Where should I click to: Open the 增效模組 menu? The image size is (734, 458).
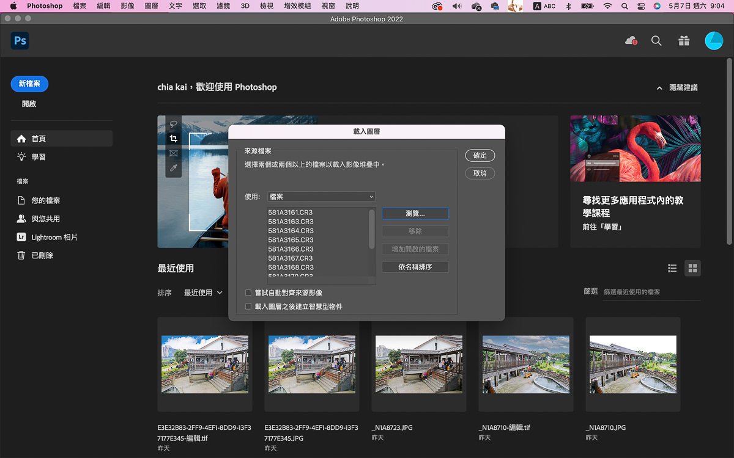pos(298,6)
